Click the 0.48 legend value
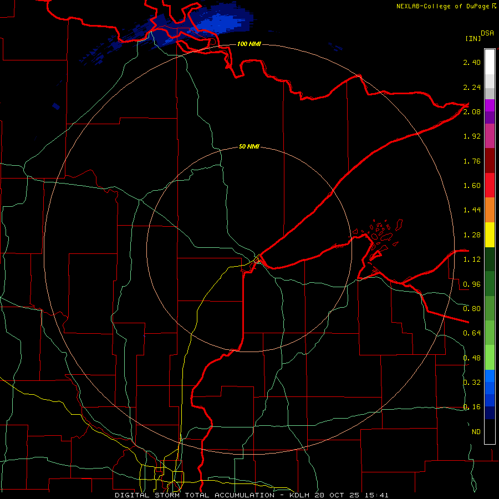The image size is (499, 499). click(x=472, y=358)
